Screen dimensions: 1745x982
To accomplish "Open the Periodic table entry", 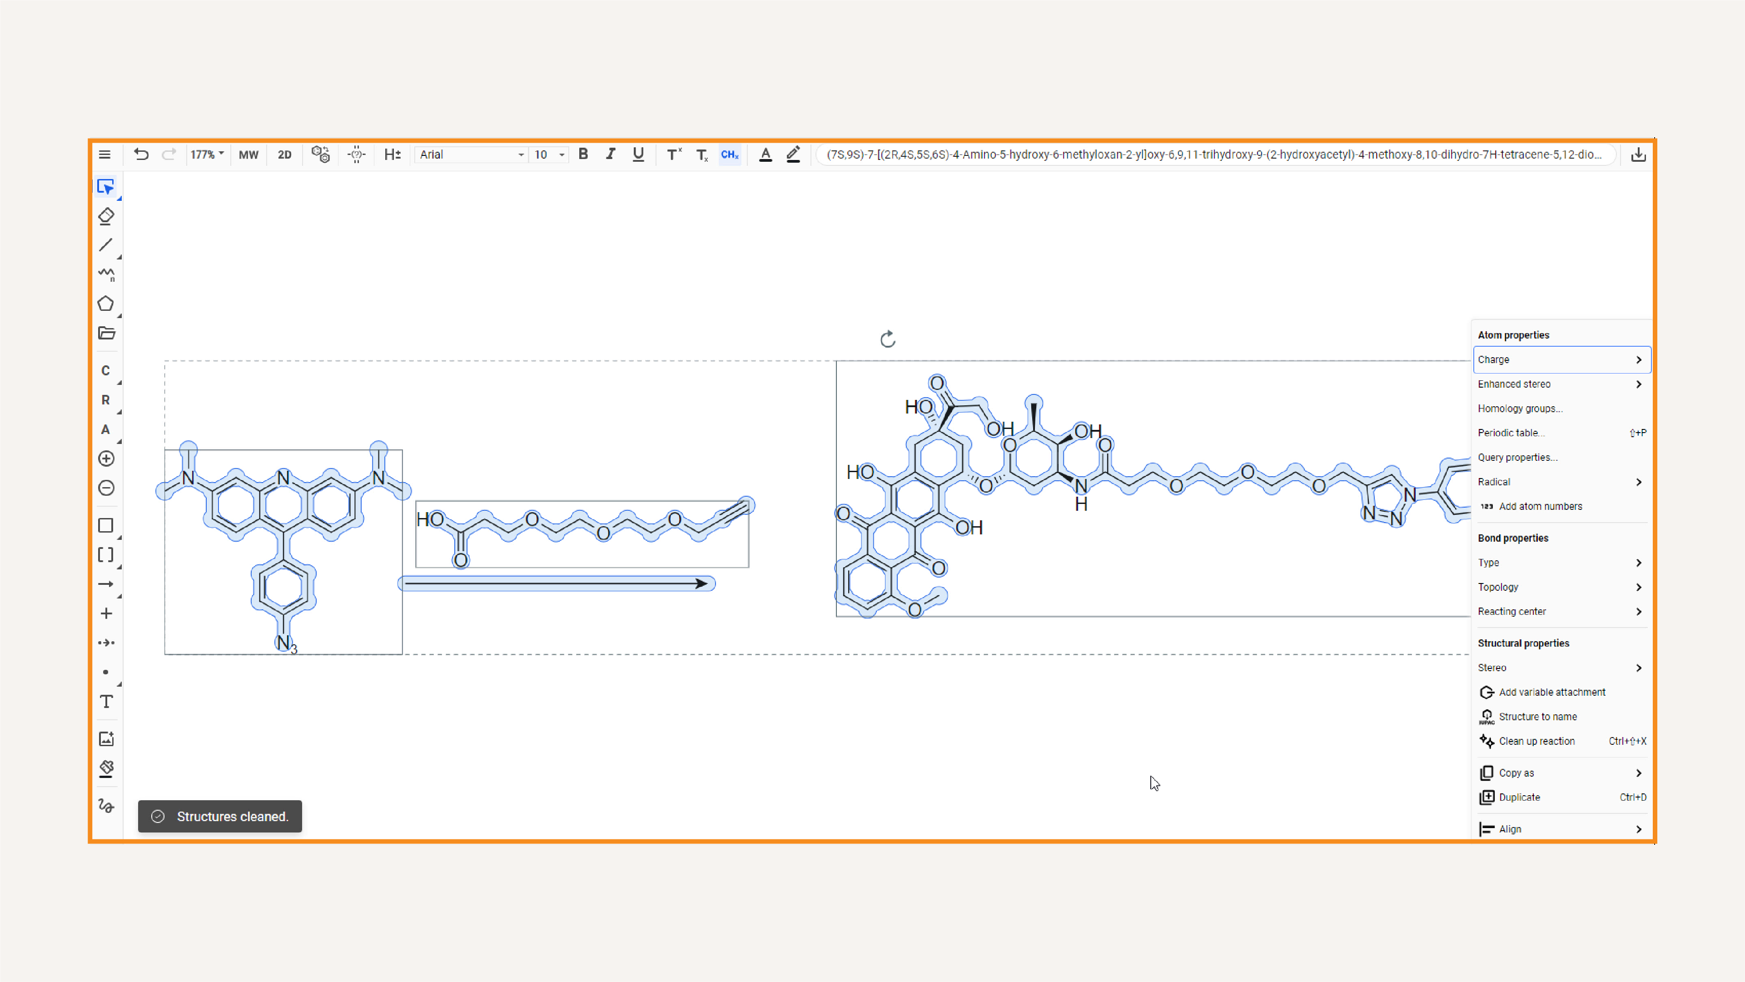I will click(1561, 432).
